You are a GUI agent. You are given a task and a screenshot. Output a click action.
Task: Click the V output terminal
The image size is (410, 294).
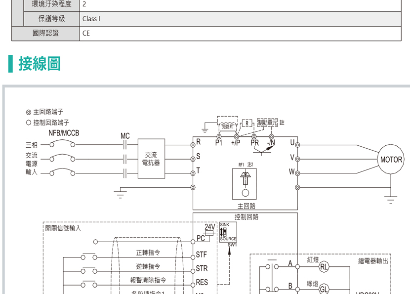[x=297, y=159]
